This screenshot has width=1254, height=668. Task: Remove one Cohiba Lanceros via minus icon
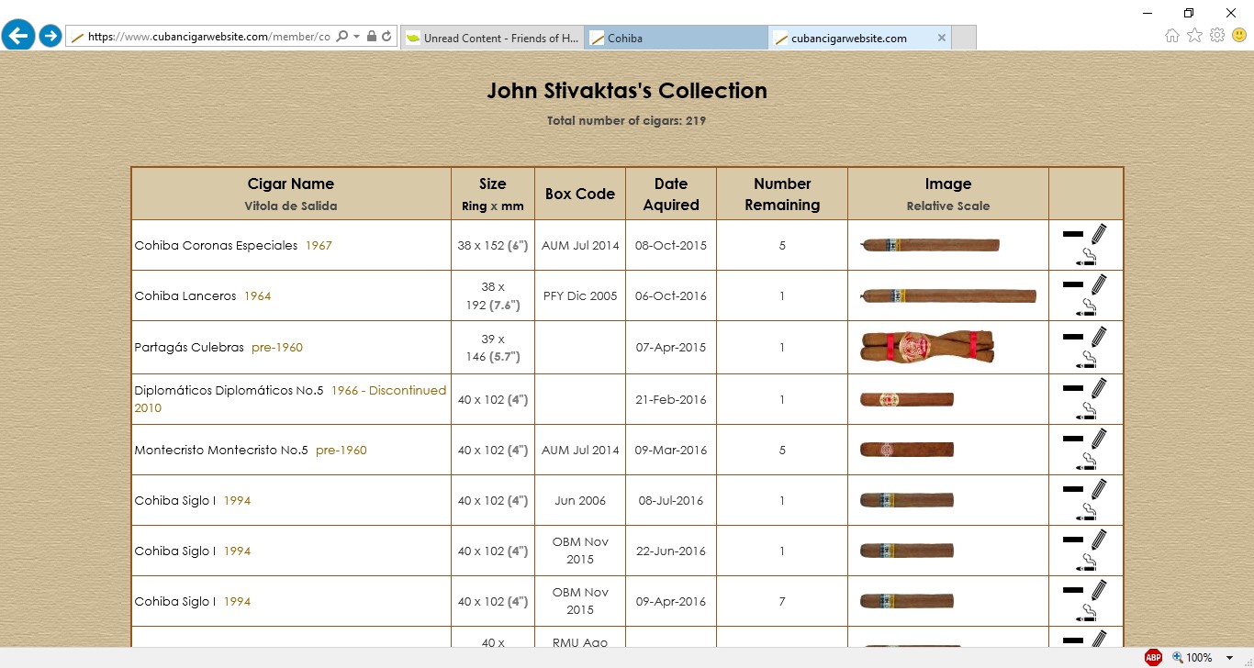[1072, 284]
